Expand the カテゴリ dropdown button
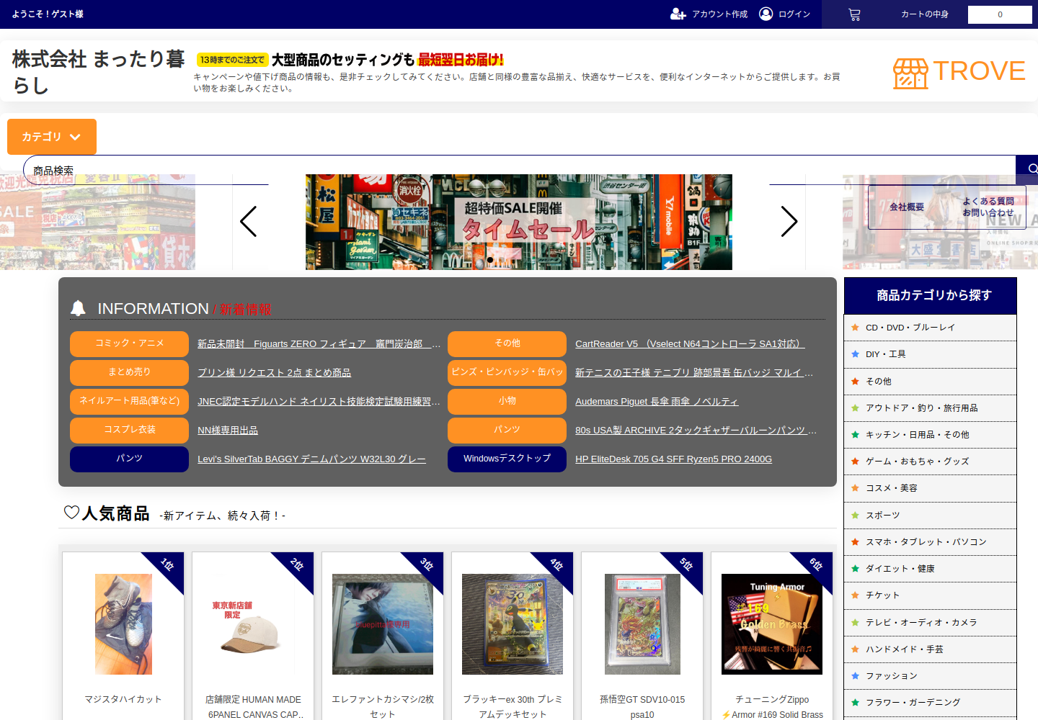Screen dimensions: 1038x720 [52, 137]
